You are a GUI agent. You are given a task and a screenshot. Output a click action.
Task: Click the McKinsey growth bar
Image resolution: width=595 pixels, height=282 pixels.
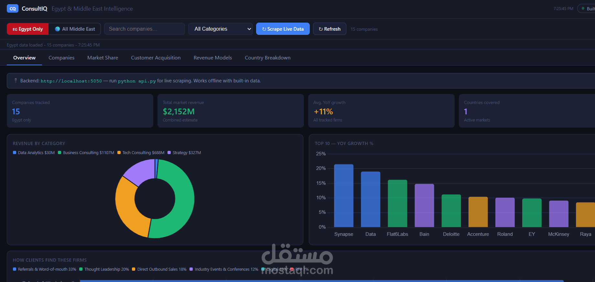tap(558, 214)
